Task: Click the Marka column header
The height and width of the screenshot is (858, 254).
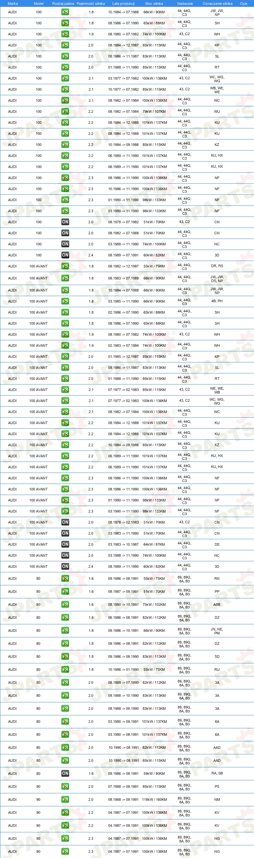Action: [13, 4]
